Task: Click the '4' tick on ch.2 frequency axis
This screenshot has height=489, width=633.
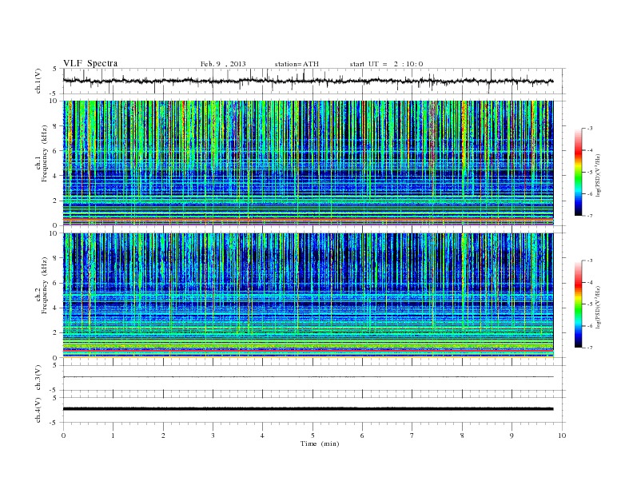Action: tap(55, 308)
